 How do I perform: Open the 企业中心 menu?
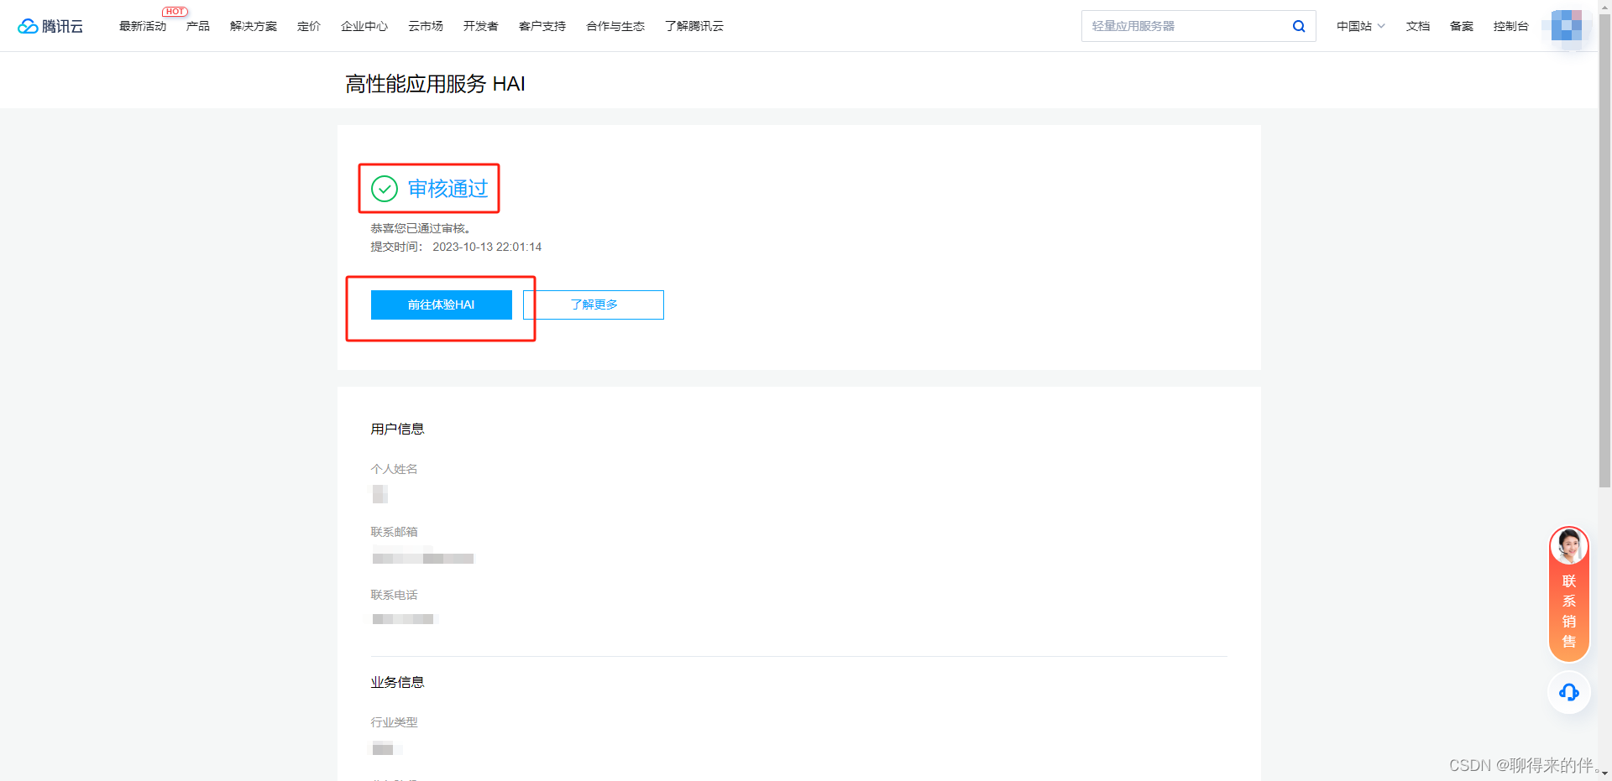(x=364, y=26)
